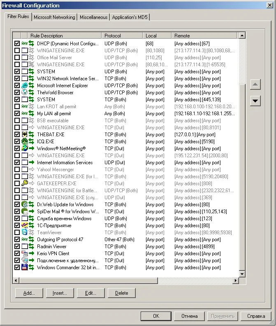Click the ANY icon on Outgoing IP protocol 47
Image resolution: width=276 pixels, height=326 pixels.
[25, 239]
